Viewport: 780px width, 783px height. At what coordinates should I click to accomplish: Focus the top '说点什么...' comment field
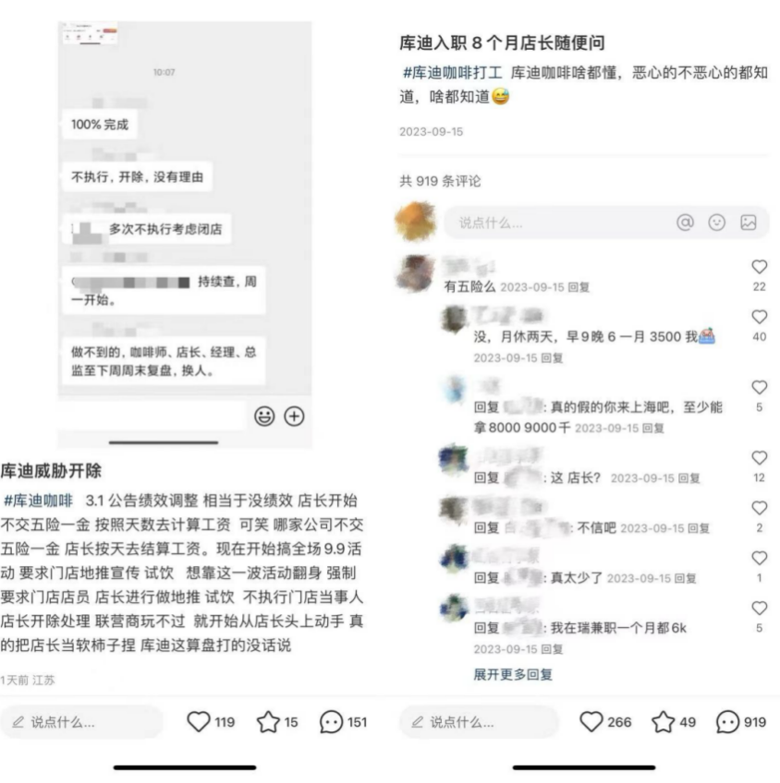point(606,223)
